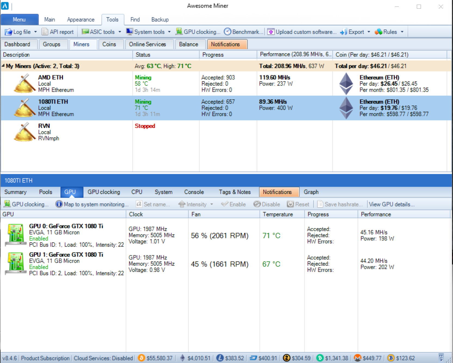Sort by the Temperature column header
The image size is (453, 363).
pos(282,214)
